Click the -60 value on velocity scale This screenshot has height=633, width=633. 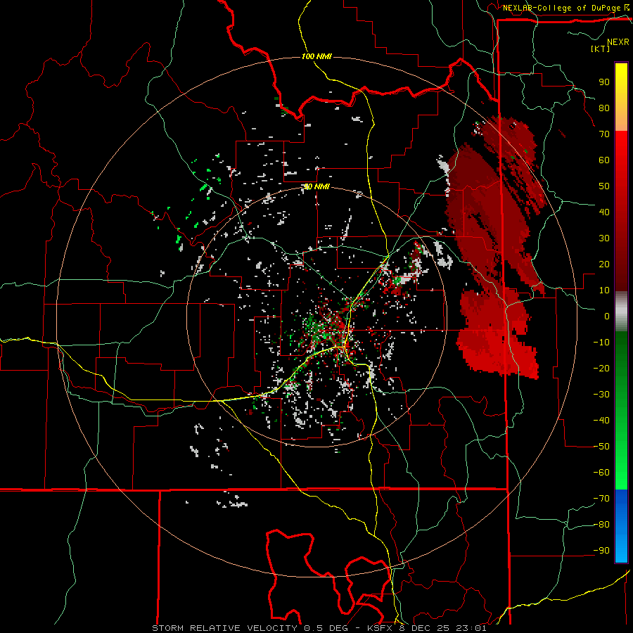(601, 473)
